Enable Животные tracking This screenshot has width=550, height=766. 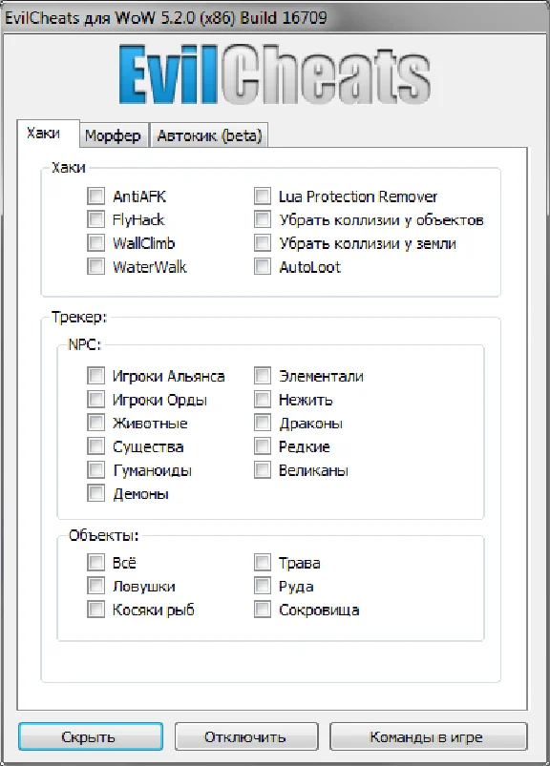tap(95, 423)
